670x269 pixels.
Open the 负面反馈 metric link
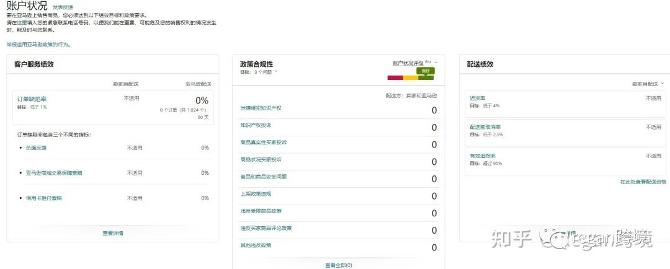tap(36, 148)
